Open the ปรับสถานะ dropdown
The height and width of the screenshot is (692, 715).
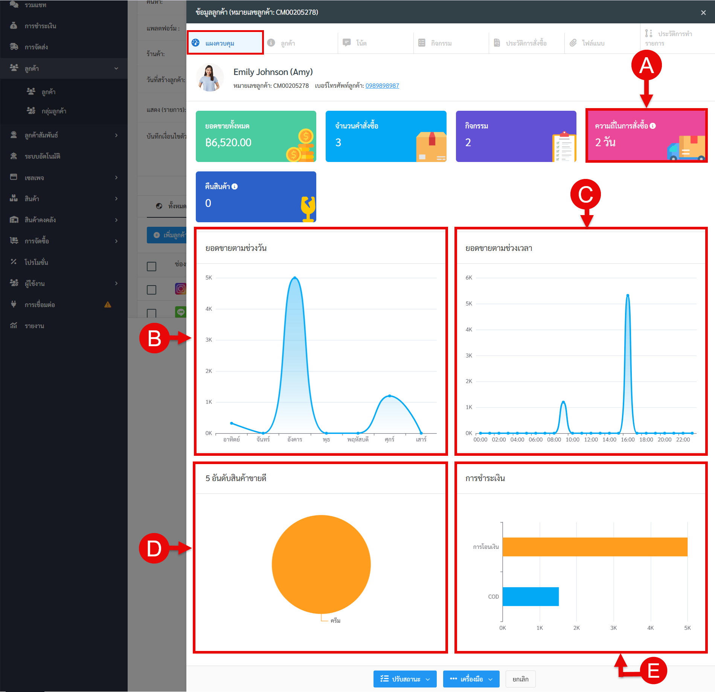pos(405,679)
